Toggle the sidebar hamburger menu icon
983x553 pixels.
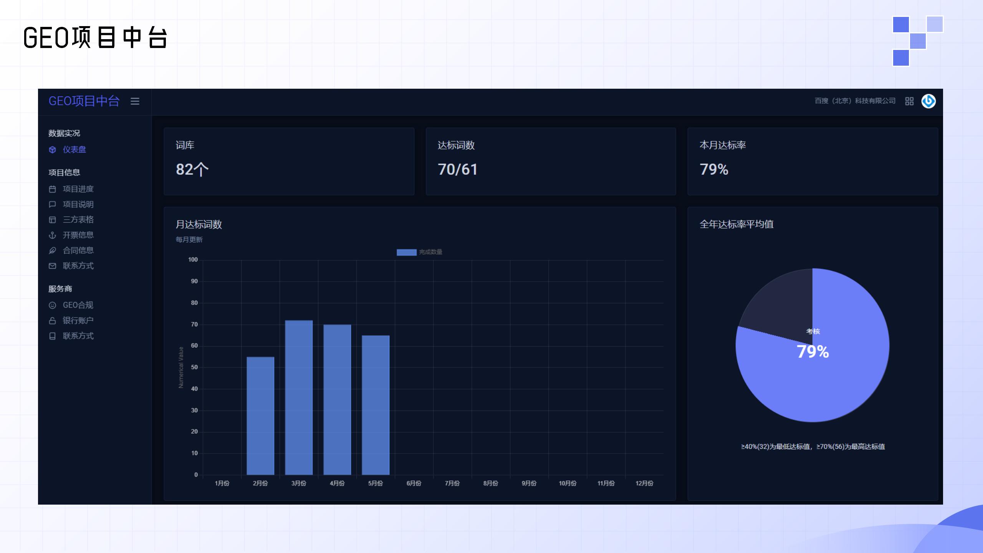click(135, 101)
